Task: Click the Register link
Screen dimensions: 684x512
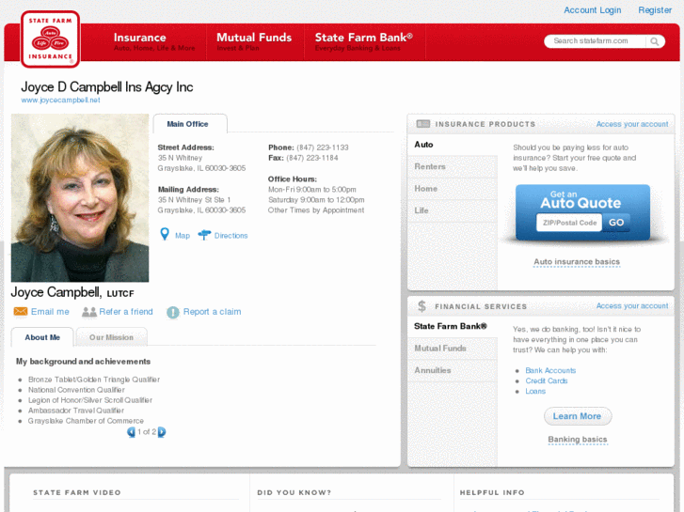Action: click(655, 10)
